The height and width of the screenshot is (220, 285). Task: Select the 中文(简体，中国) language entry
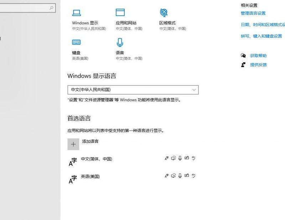[132, 162]
